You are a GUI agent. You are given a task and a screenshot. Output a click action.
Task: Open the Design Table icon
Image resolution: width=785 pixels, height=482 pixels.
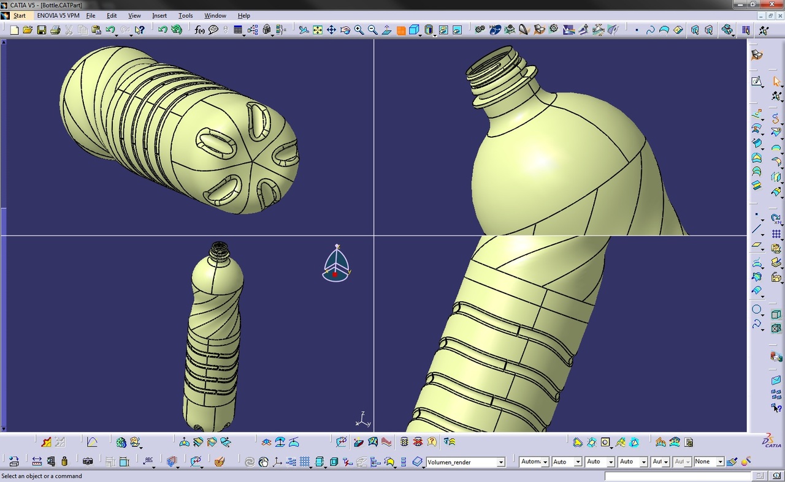pos(238,29)
